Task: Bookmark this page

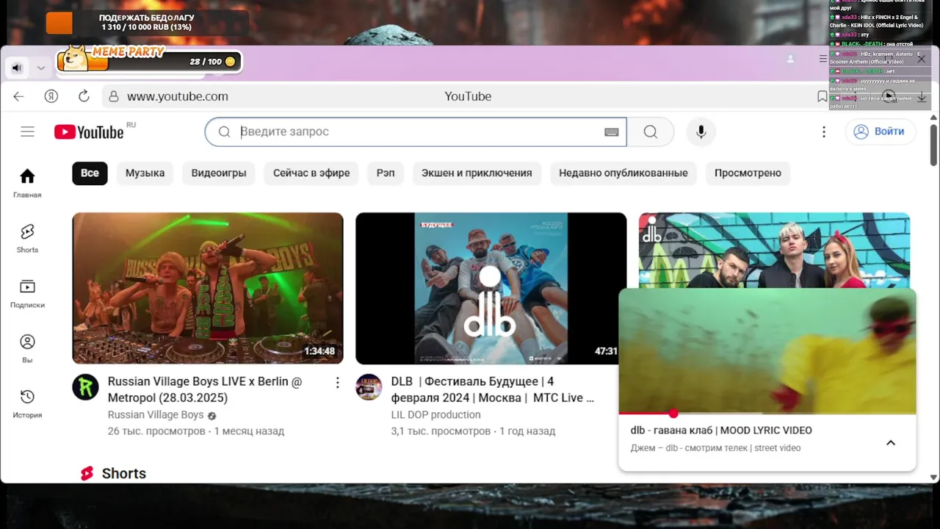Action: [822, 96]
